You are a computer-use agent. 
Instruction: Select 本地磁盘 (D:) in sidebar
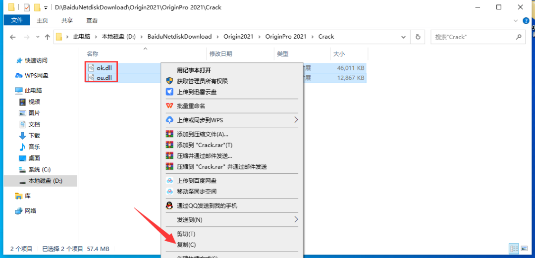(x=46, y=181)
